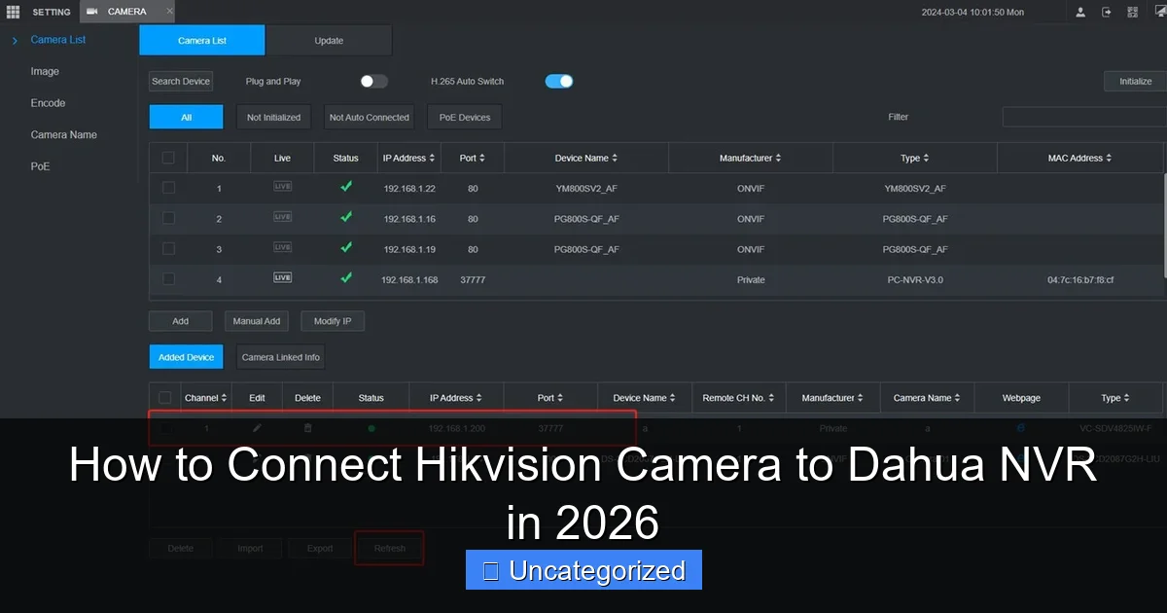
Task: Switch to the Update tab
Action: [x=328, y=41]
